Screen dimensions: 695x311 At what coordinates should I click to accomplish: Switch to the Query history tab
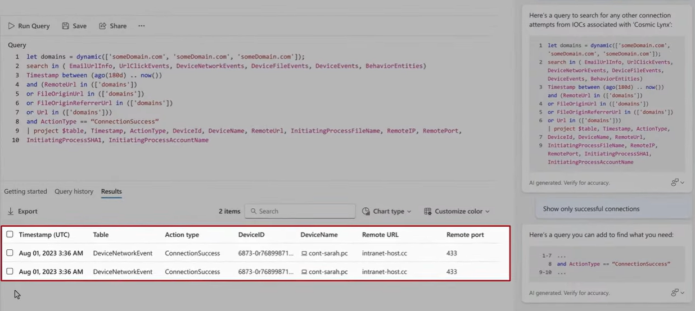[x=74, y=191]
